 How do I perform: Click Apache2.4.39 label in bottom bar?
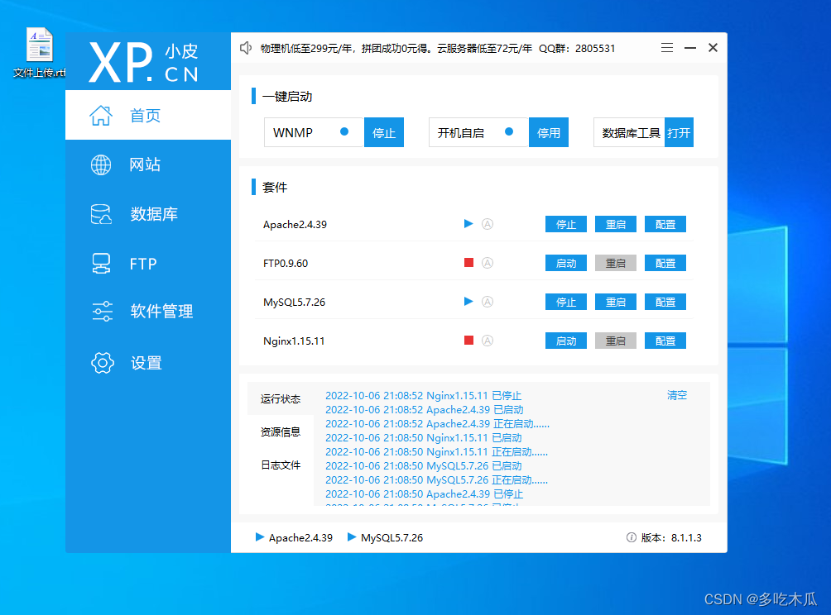click(x=300, y=538)
